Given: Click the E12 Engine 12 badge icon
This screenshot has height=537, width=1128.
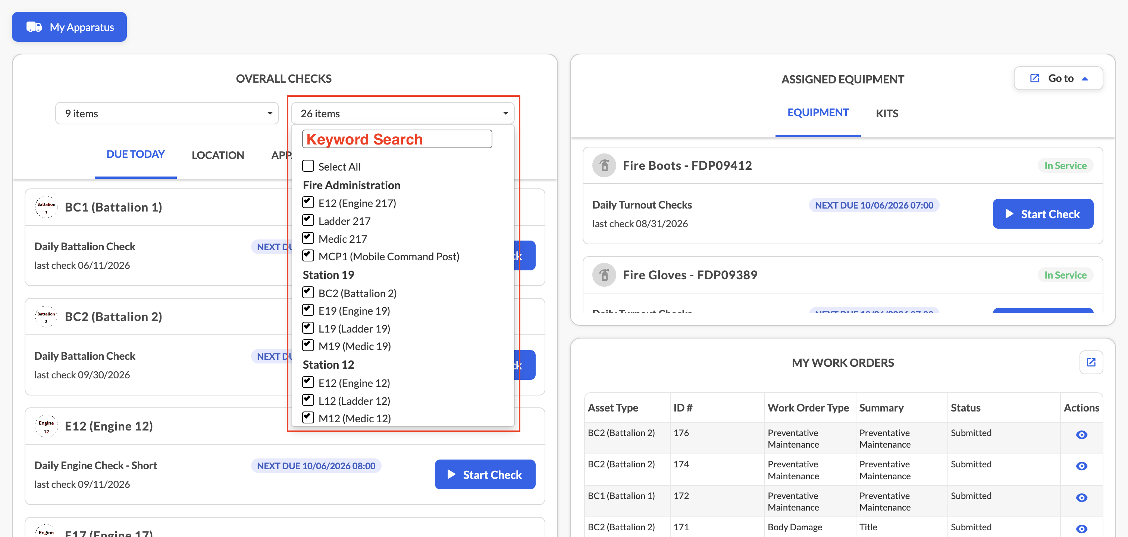Looking at the screenshot, I should coord(46,426).
